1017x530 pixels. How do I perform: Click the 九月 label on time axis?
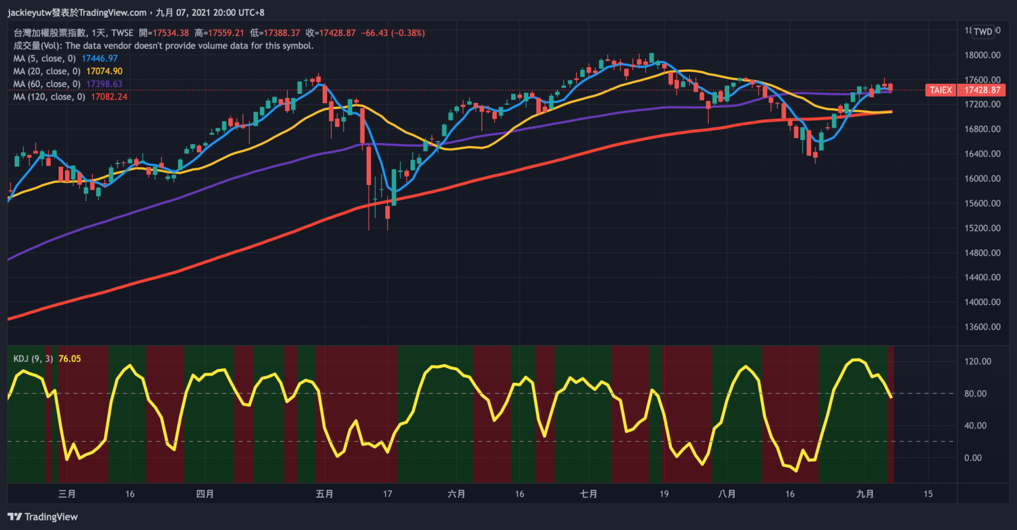click(864, 494)
